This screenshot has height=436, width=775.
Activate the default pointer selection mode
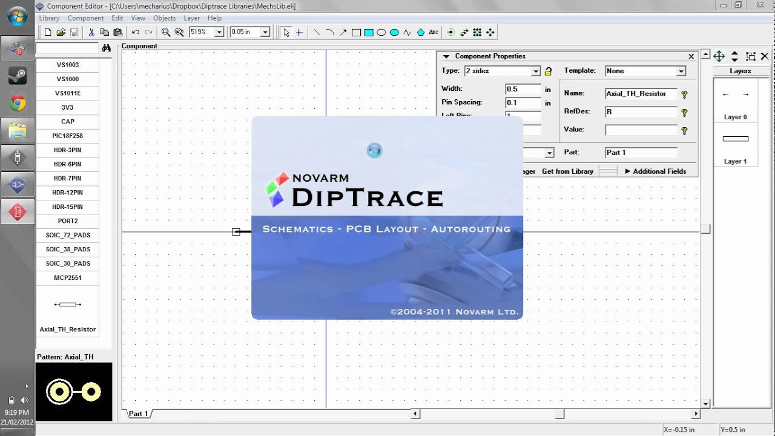tap(286, 32)
